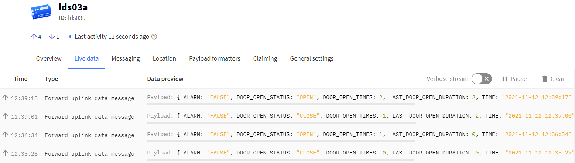
Task: Click payload preview with TIME 12:35:27
Action: pos(361,152)
